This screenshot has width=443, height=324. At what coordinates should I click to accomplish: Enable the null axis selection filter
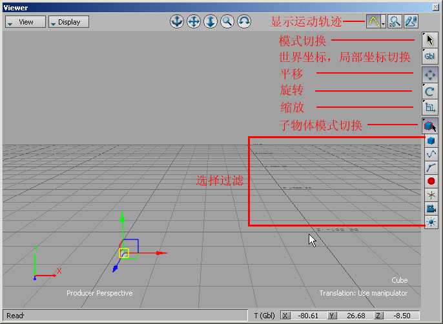point(431,195)
